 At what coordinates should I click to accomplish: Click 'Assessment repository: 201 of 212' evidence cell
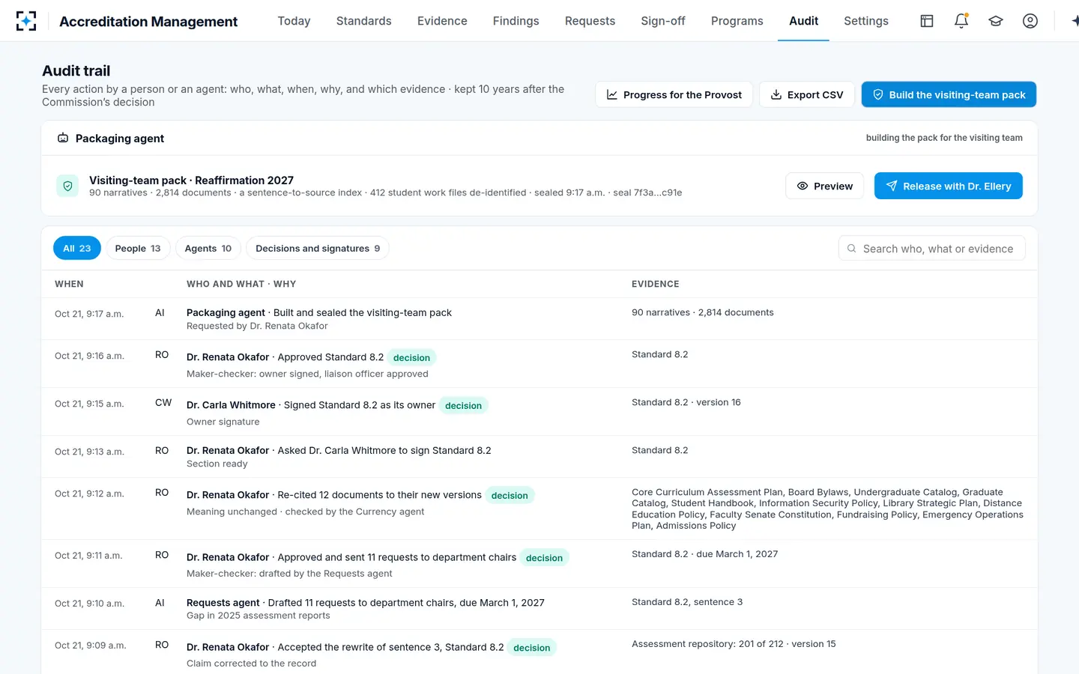[734, 644]
